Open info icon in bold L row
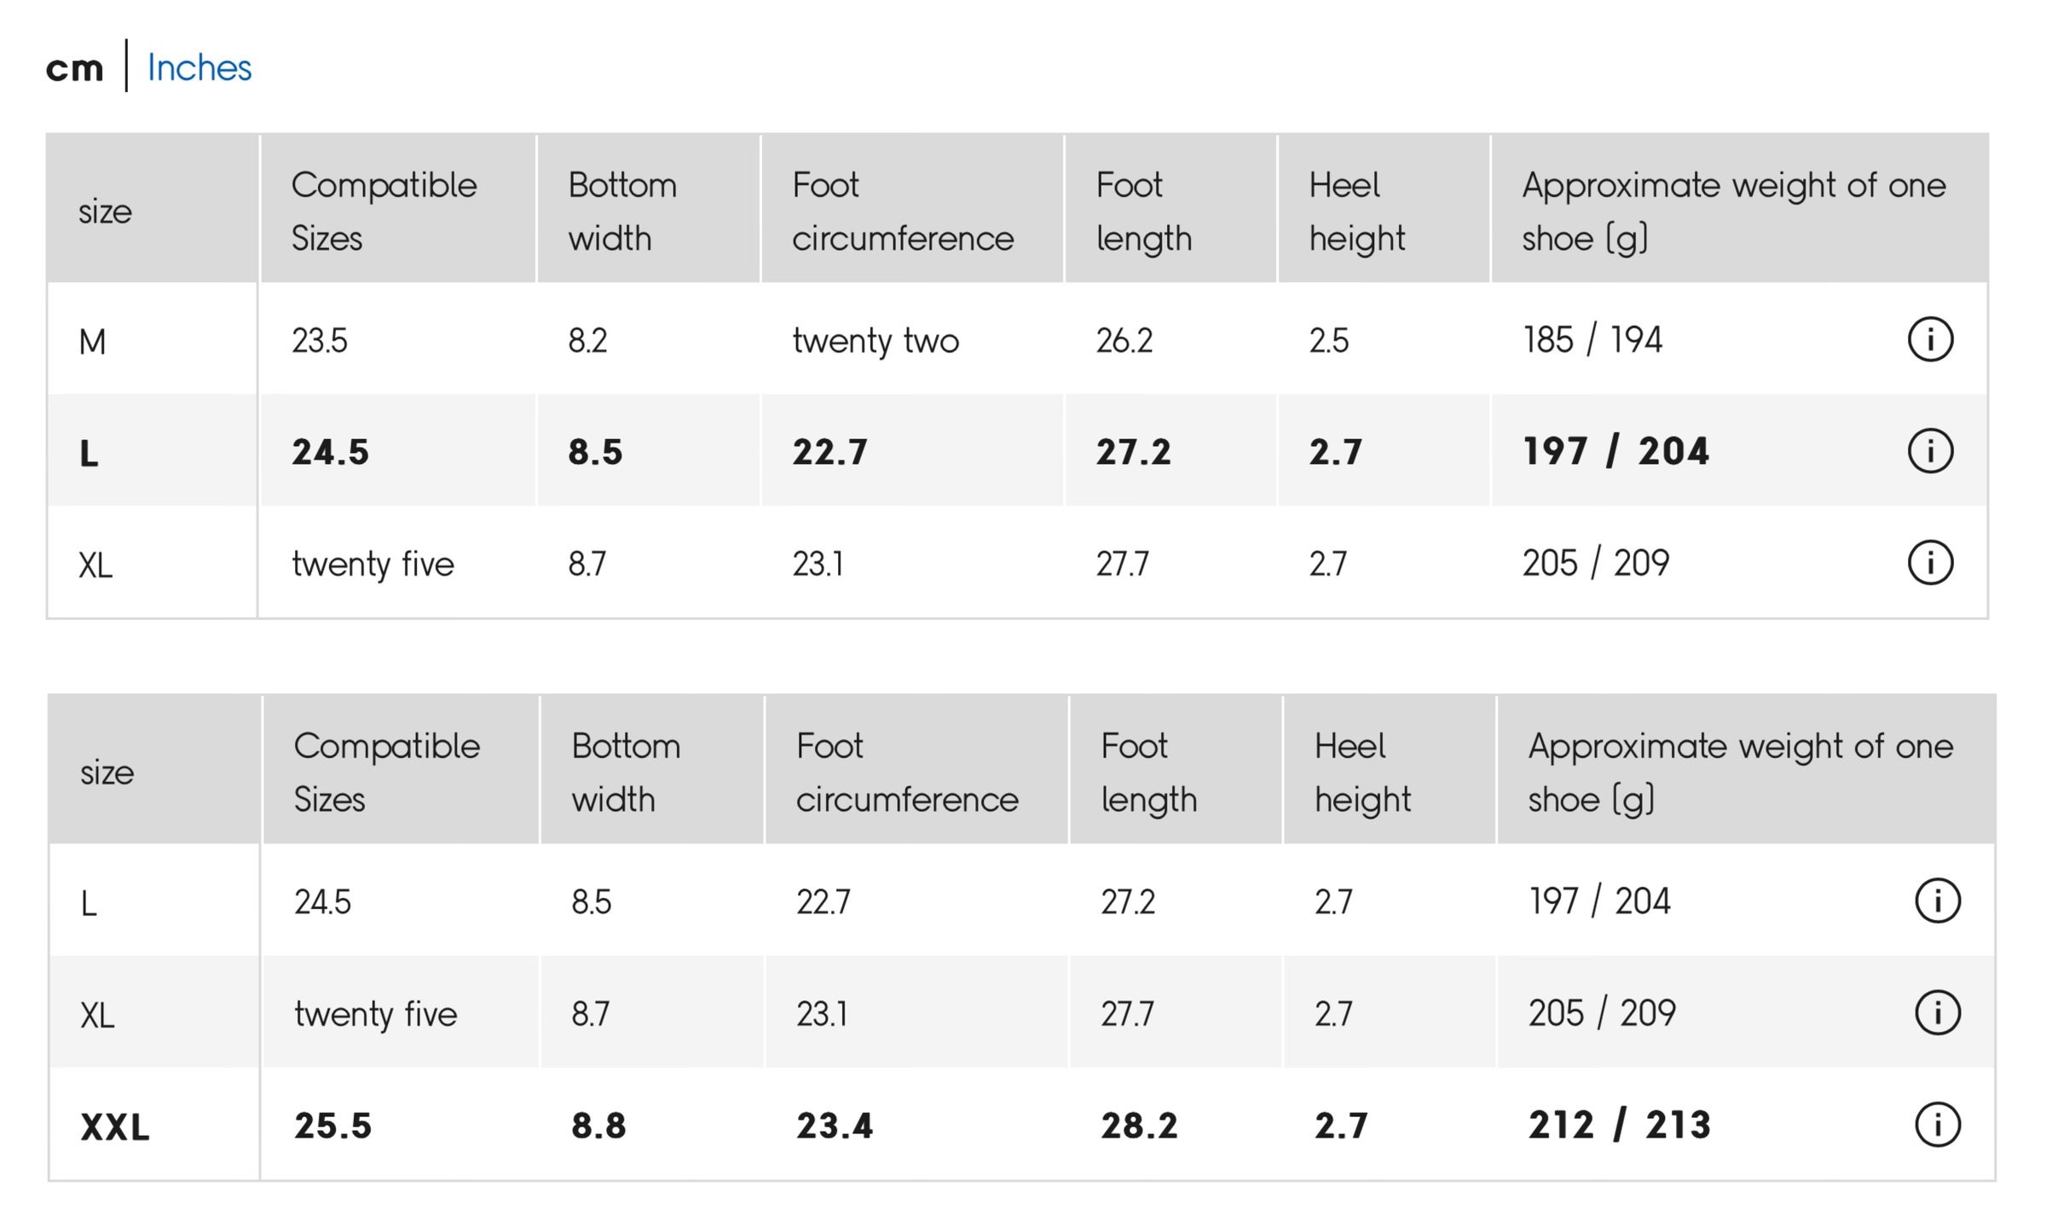Viewport: 2046px width, 1216px height. pyautogui.click(x=1930, y=450)
